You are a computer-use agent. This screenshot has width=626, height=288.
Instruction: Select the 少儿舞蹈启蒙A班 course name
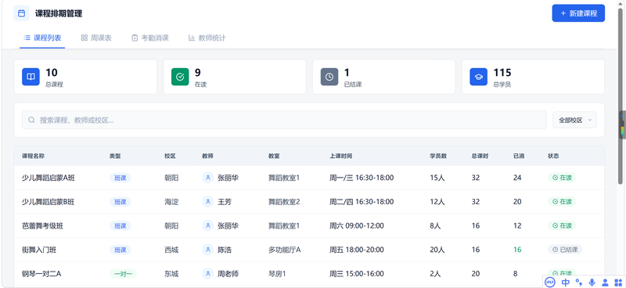pos(49,178)
